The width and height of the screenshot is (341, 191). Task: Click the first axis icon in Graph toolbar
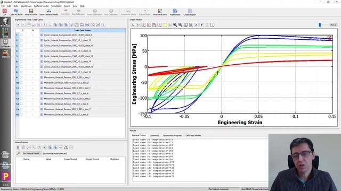[133, 25]
